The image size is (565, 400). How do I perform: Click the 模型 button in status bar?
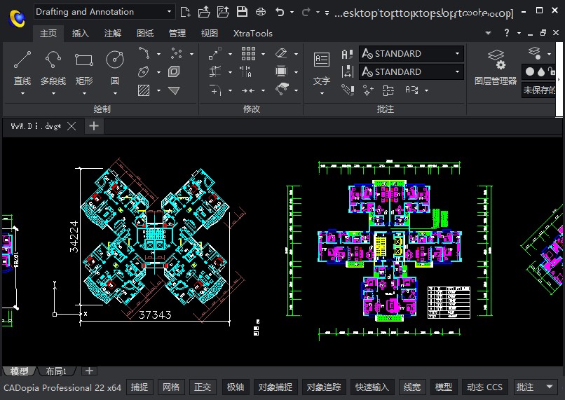[444, 387]
